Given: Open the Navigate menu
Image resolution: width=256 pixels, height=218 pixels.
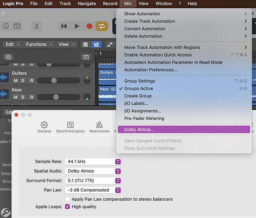Looking at the screenshot, I should pos(87,3).
